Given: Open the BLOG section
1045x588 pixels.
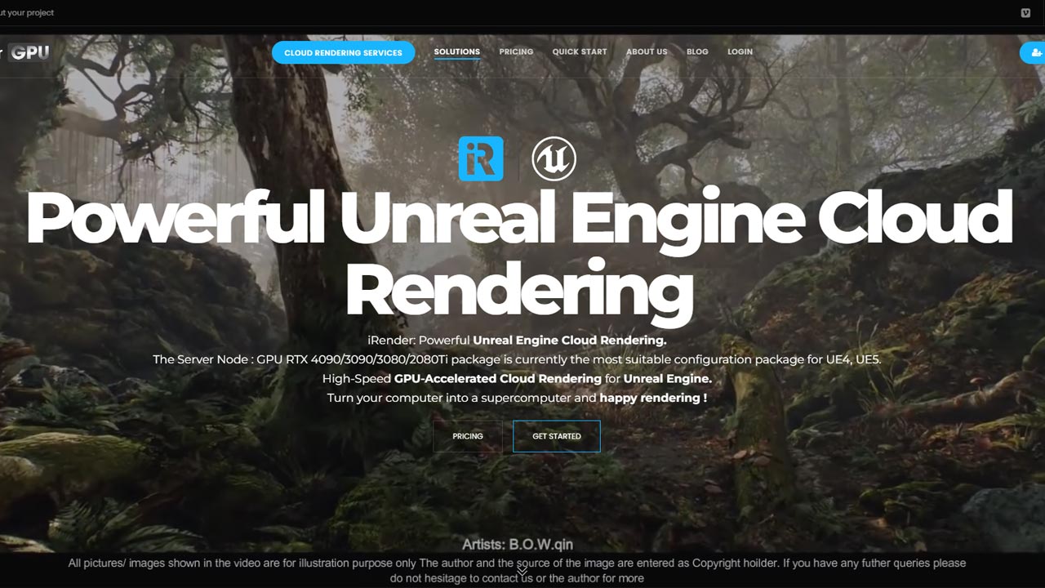Looking at the screenshot, I should click(697, 51).
